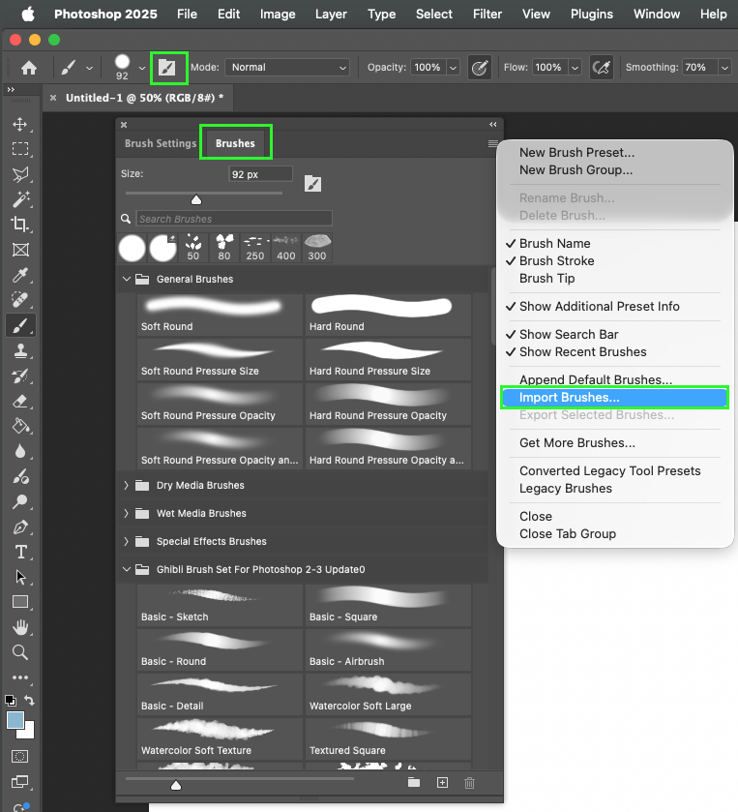Open the Brush Preset picker arrow

(x=142, y=68)
